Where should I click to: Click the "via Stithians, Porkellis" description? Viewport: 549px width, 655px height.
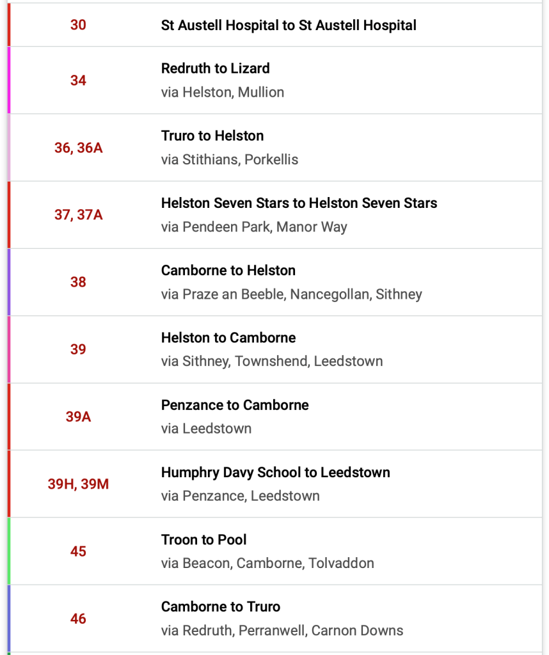[230, 159]
